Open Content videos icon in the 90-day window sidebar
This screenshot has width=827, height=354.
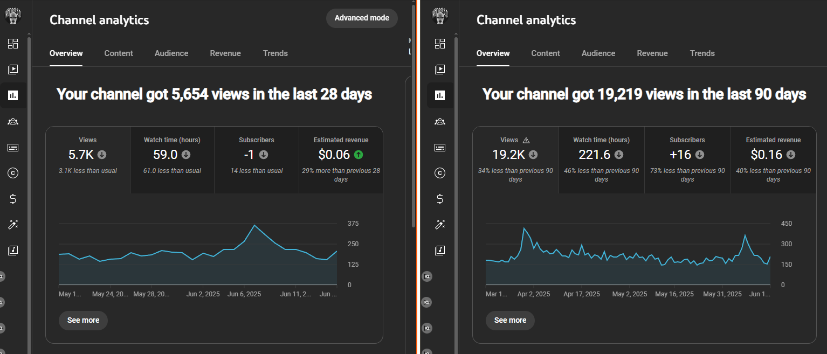click(440, 69)
